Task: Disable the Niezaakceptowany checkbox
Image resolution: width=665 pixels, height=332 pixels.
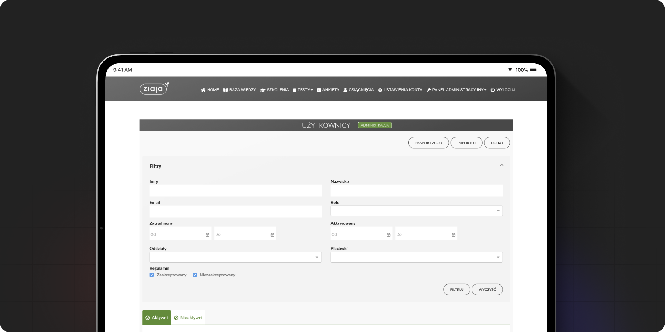Action: click(x=195, y=275)
